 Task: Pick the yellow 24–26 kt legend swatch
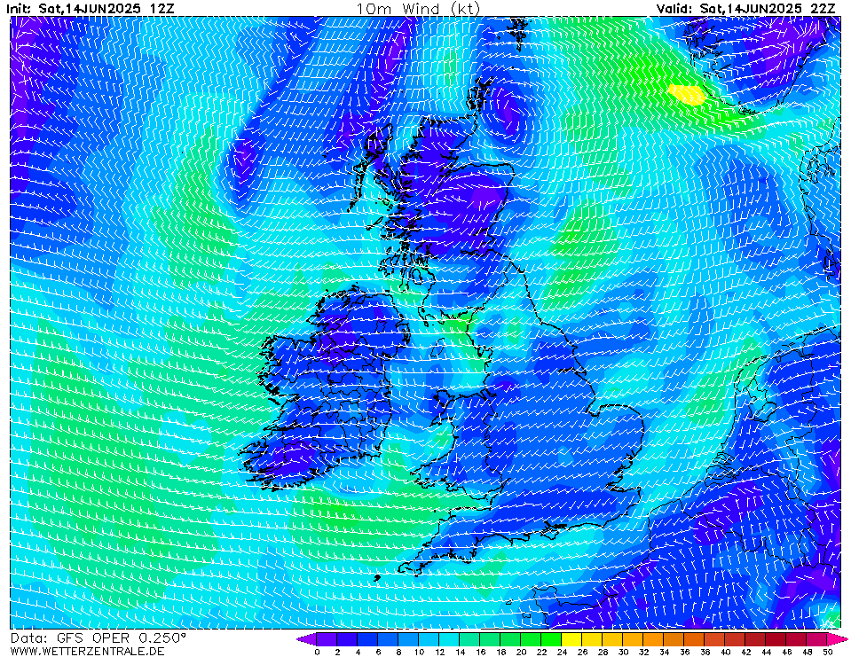[571, 638]
